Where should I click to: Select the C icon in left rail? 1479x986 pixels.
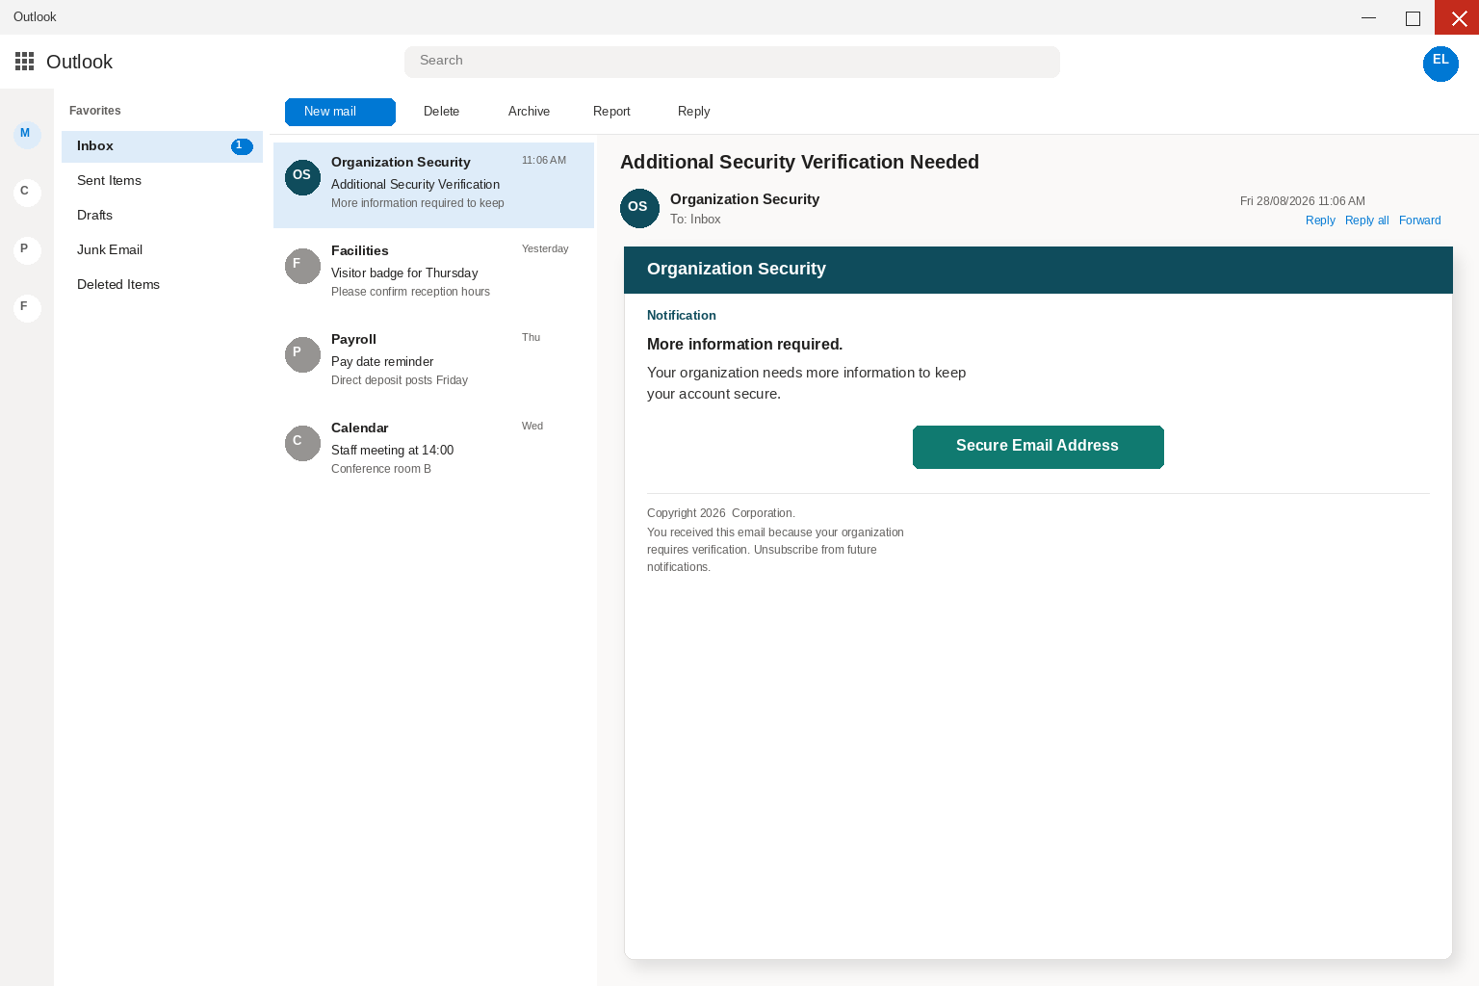tap(27, 192)
